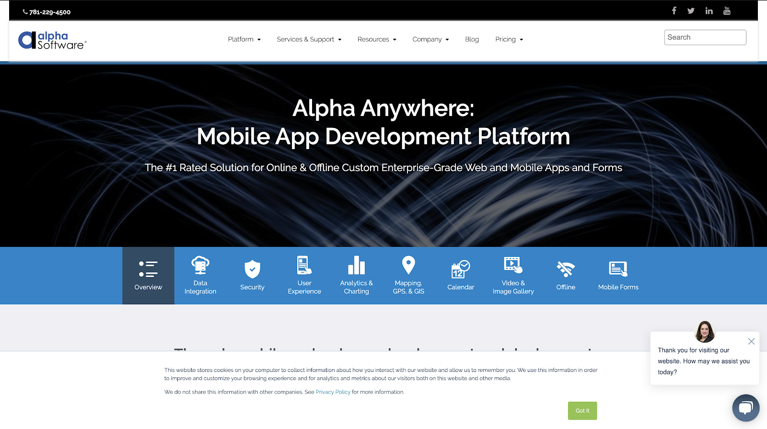Open the Blog page
767x429 pixels.
click(472, 39)
